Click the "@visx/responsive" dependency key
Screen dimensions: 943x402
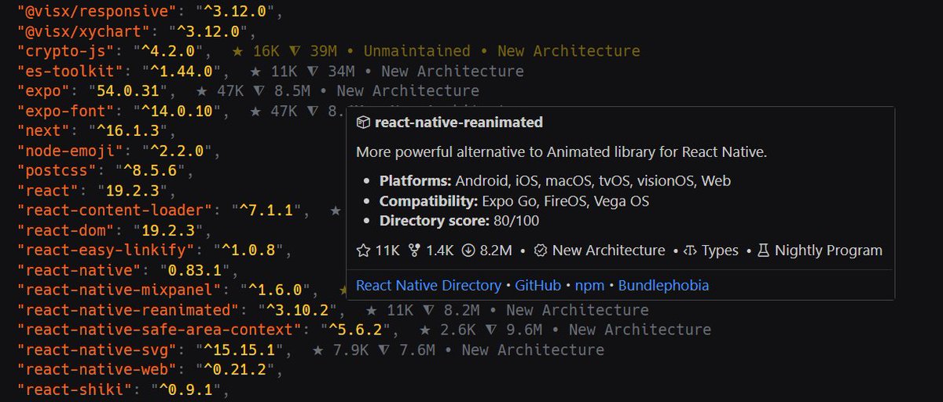(x=97, y=12)
